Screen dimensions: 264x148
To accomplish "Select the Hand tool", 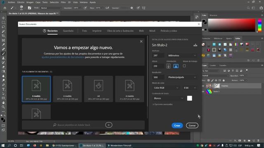I will click(3, 102).
